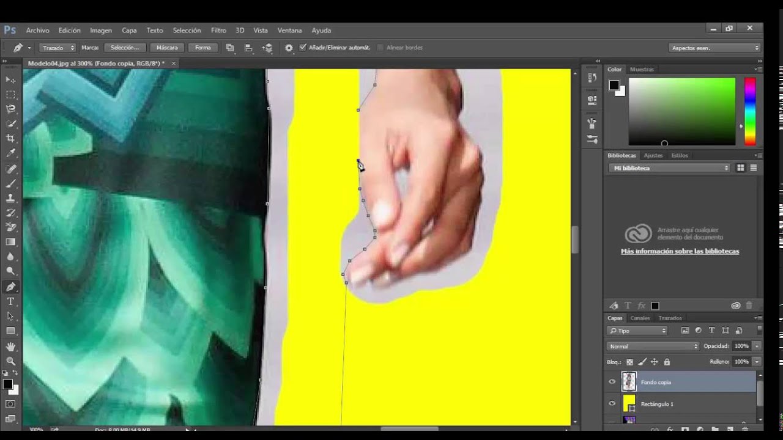Open the Normal blend mode dropdown
Image resolution: width=783 pixels, height=440 pixels.
653,346
